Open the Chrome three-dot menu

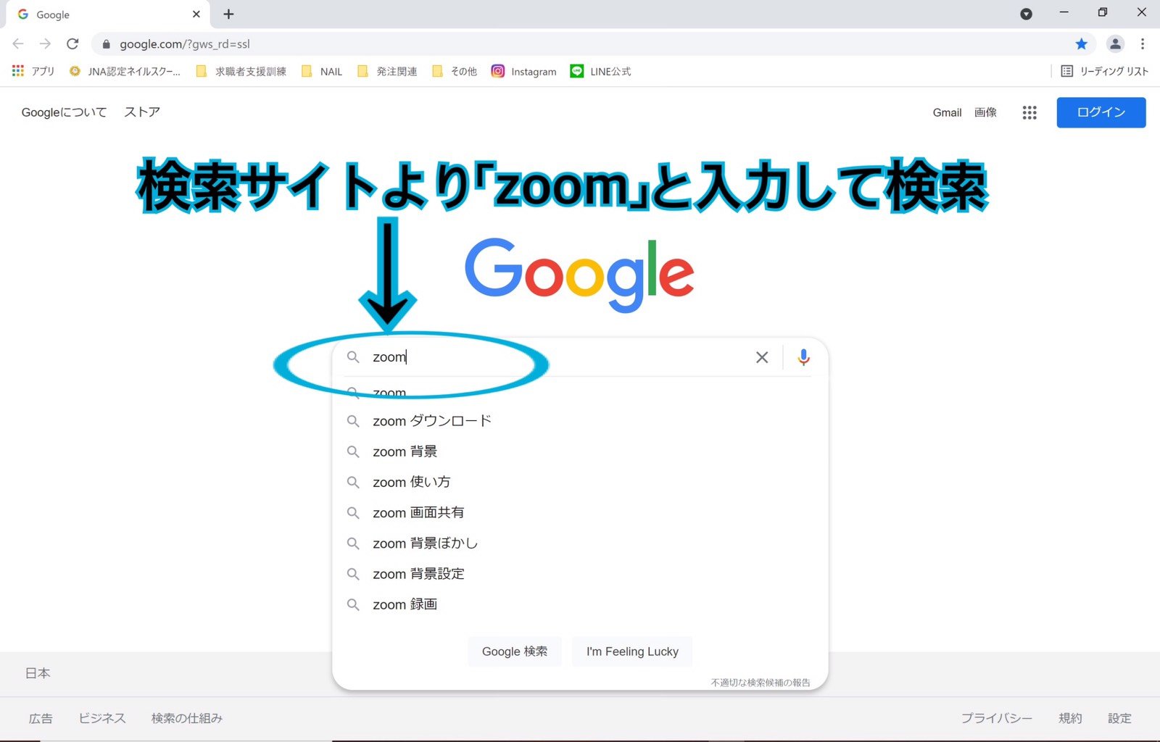[x=1143, y=44]
